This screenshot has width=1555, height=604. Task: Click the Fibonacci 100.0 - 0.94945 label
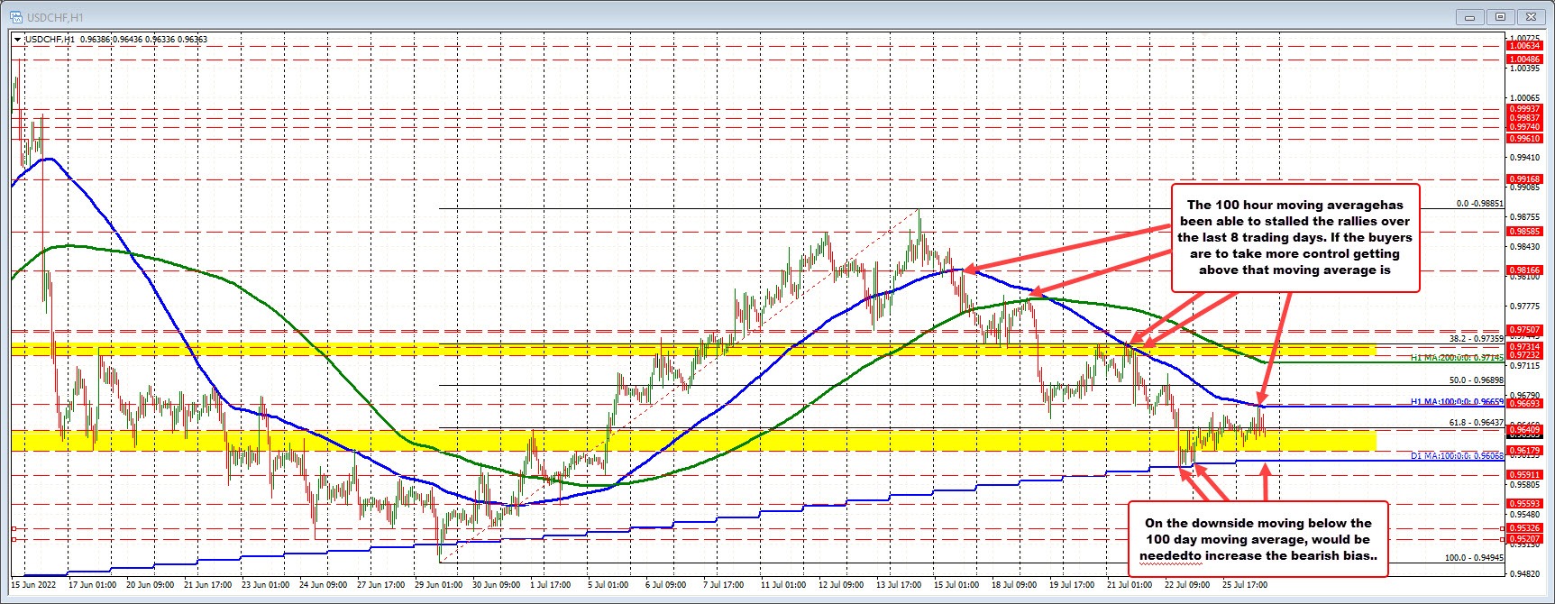(1474, 557)
